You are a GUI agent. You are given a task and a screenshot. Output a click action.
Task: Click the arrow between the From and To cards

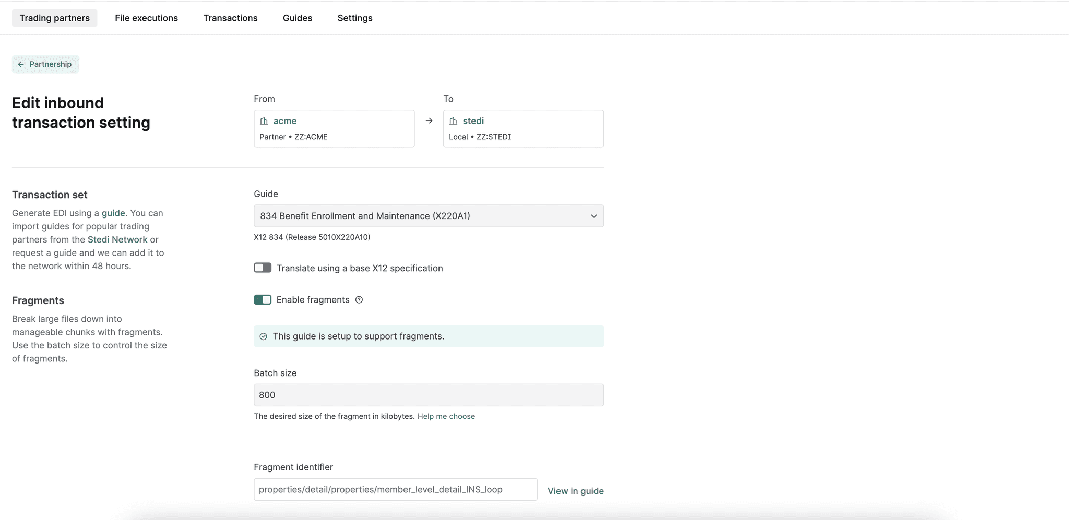click(x=429, y=120)
